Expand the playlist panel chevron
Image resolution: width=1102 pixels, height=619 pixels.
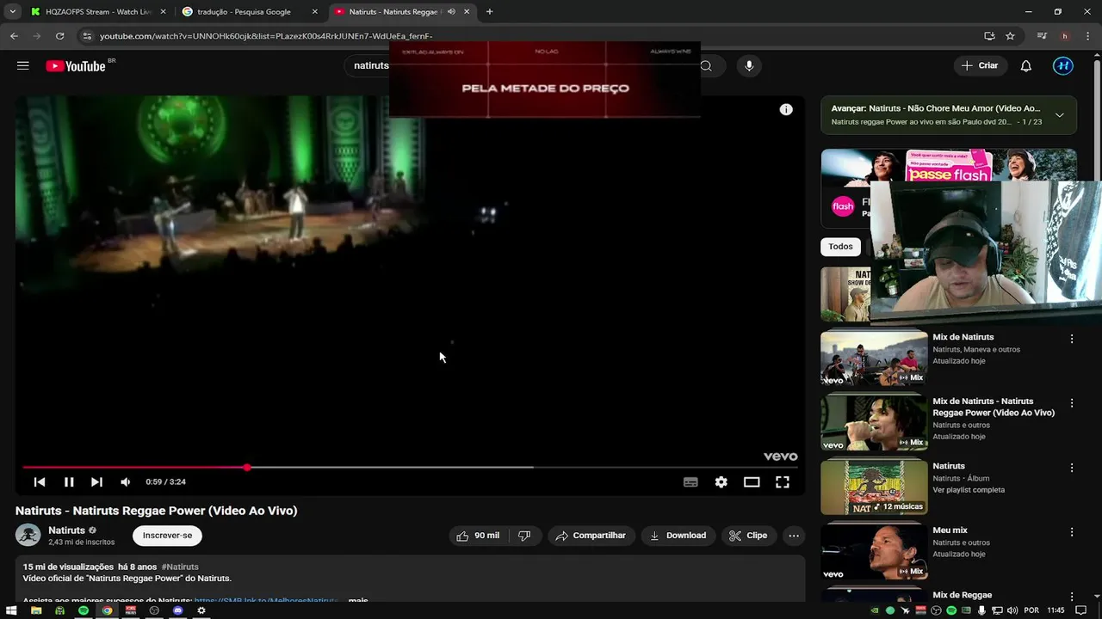click(1060, 115)
